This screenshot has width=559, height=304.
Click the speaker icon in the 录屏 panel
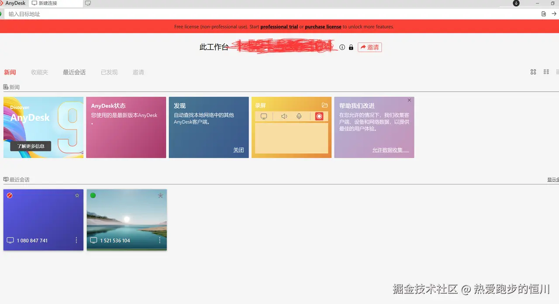(x=284, y=116)
